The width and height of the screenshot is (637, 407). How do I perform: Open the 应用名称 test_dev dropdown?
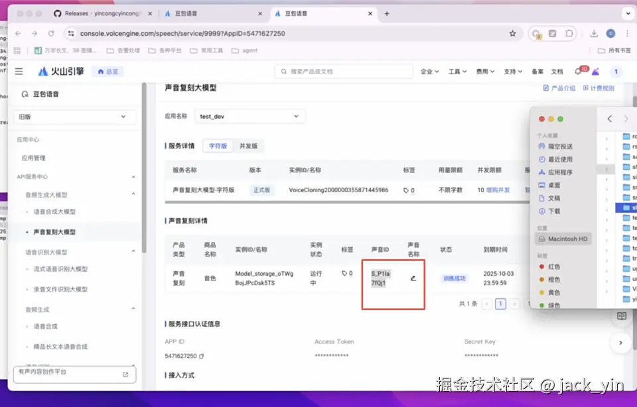click(x=249, y=117)
